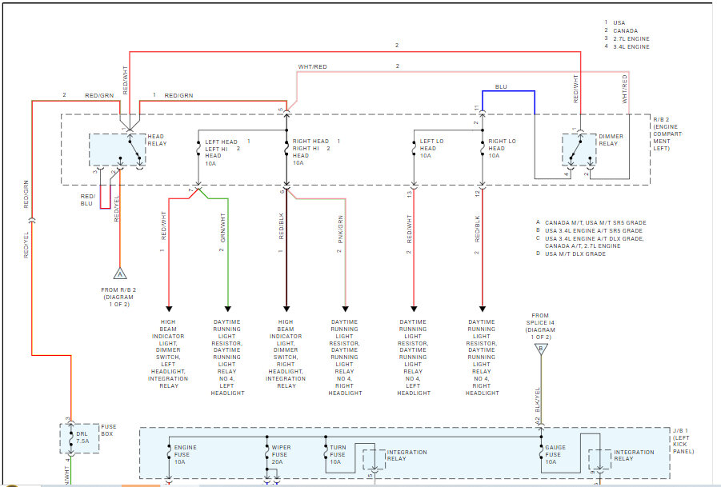Image resolution: width=721 pixels, height=487 pixels.
Task: Select the DAYTIME RUNNING destination text under PNK/GRN wire
Action: click(345, 357)
